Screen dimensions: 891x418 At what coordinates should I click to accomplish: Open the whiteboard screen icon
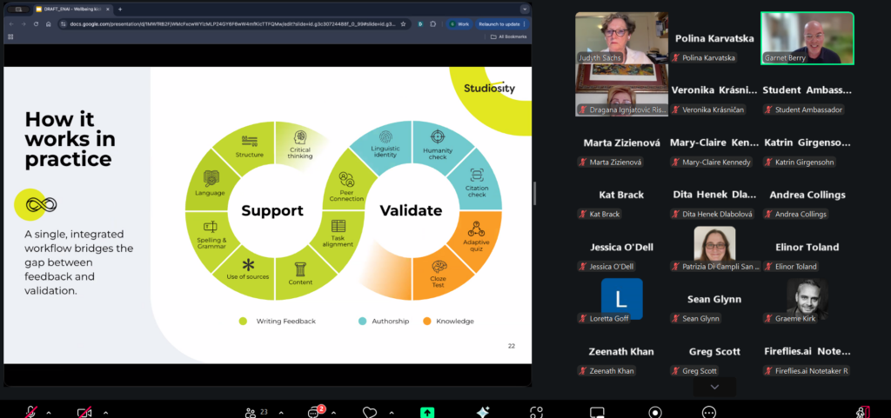(x=597, y=412)
